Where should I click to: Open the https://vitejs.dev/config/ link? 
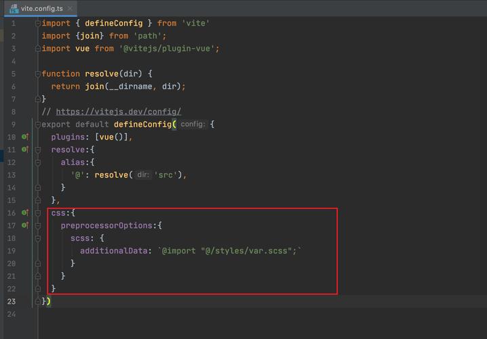tap(119, 112)
